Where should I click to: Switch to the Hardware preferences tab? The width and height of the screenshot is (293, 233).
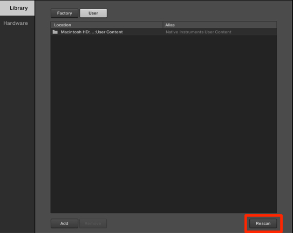point(16,23)
